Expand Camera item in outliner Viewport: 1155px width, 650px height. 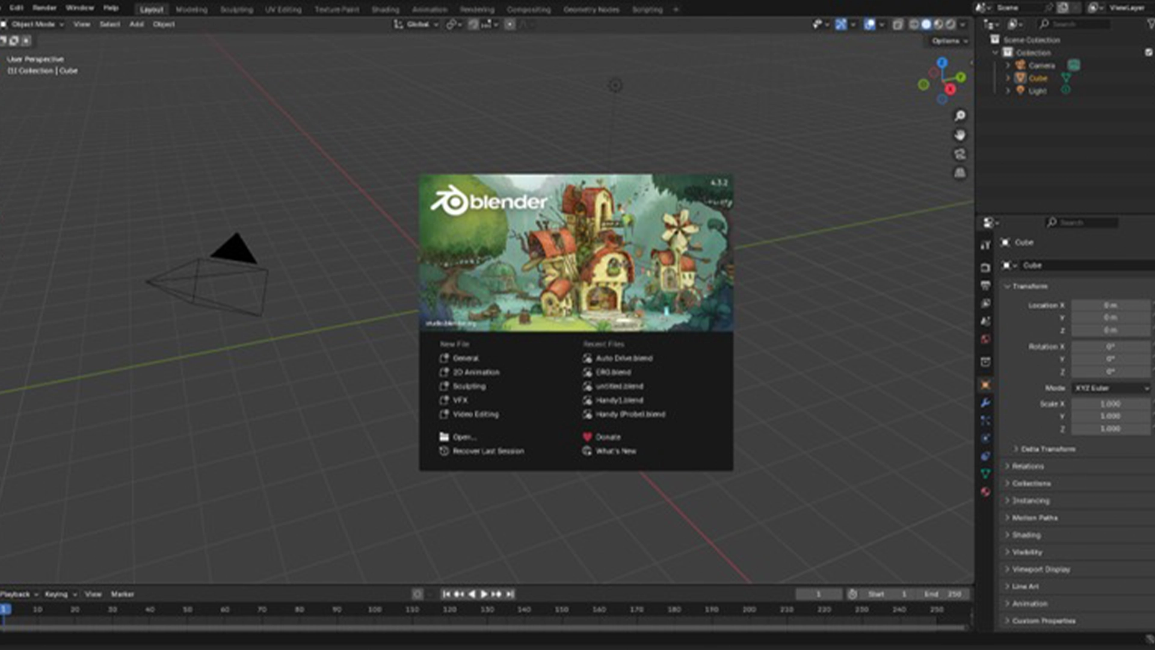tap(1008, 65)
